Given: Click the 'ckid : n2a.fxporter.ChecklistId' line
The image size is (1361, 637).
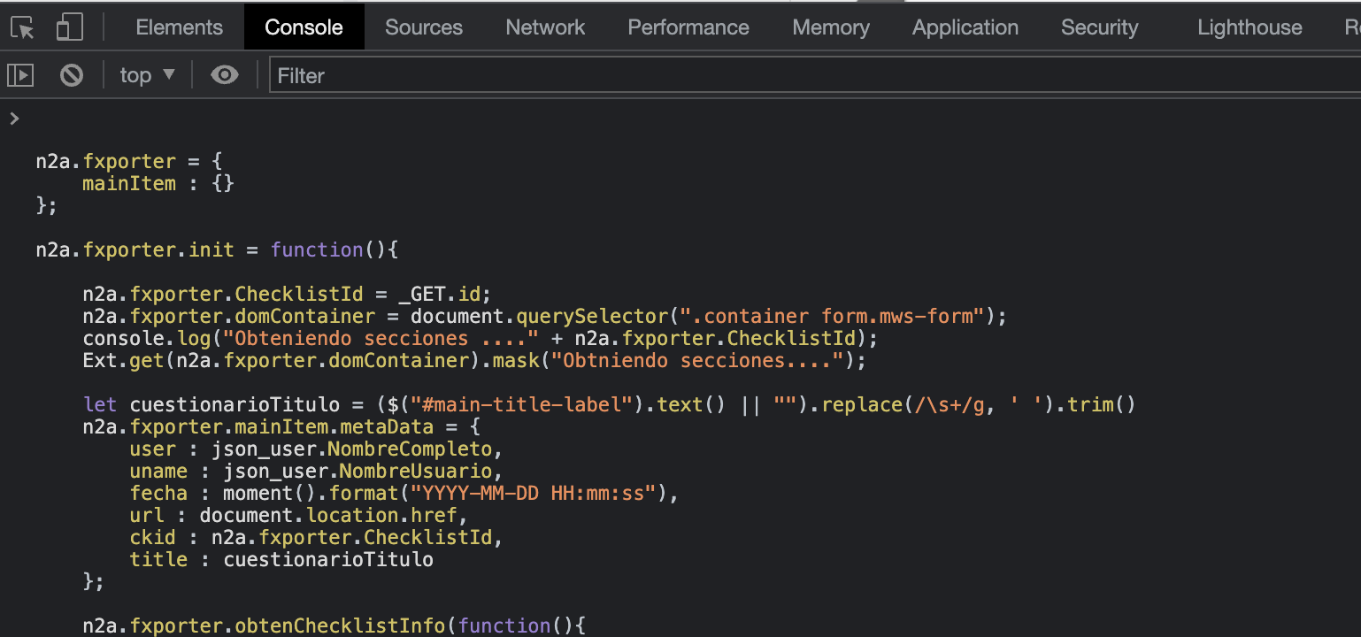Looking at the screenshot, I should [316, 537].
